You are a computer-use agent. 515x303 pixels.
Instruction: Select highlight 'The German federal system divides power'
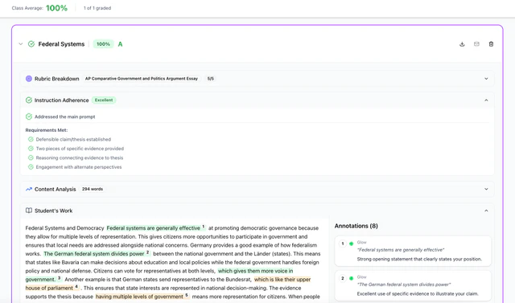coord(94,254)
